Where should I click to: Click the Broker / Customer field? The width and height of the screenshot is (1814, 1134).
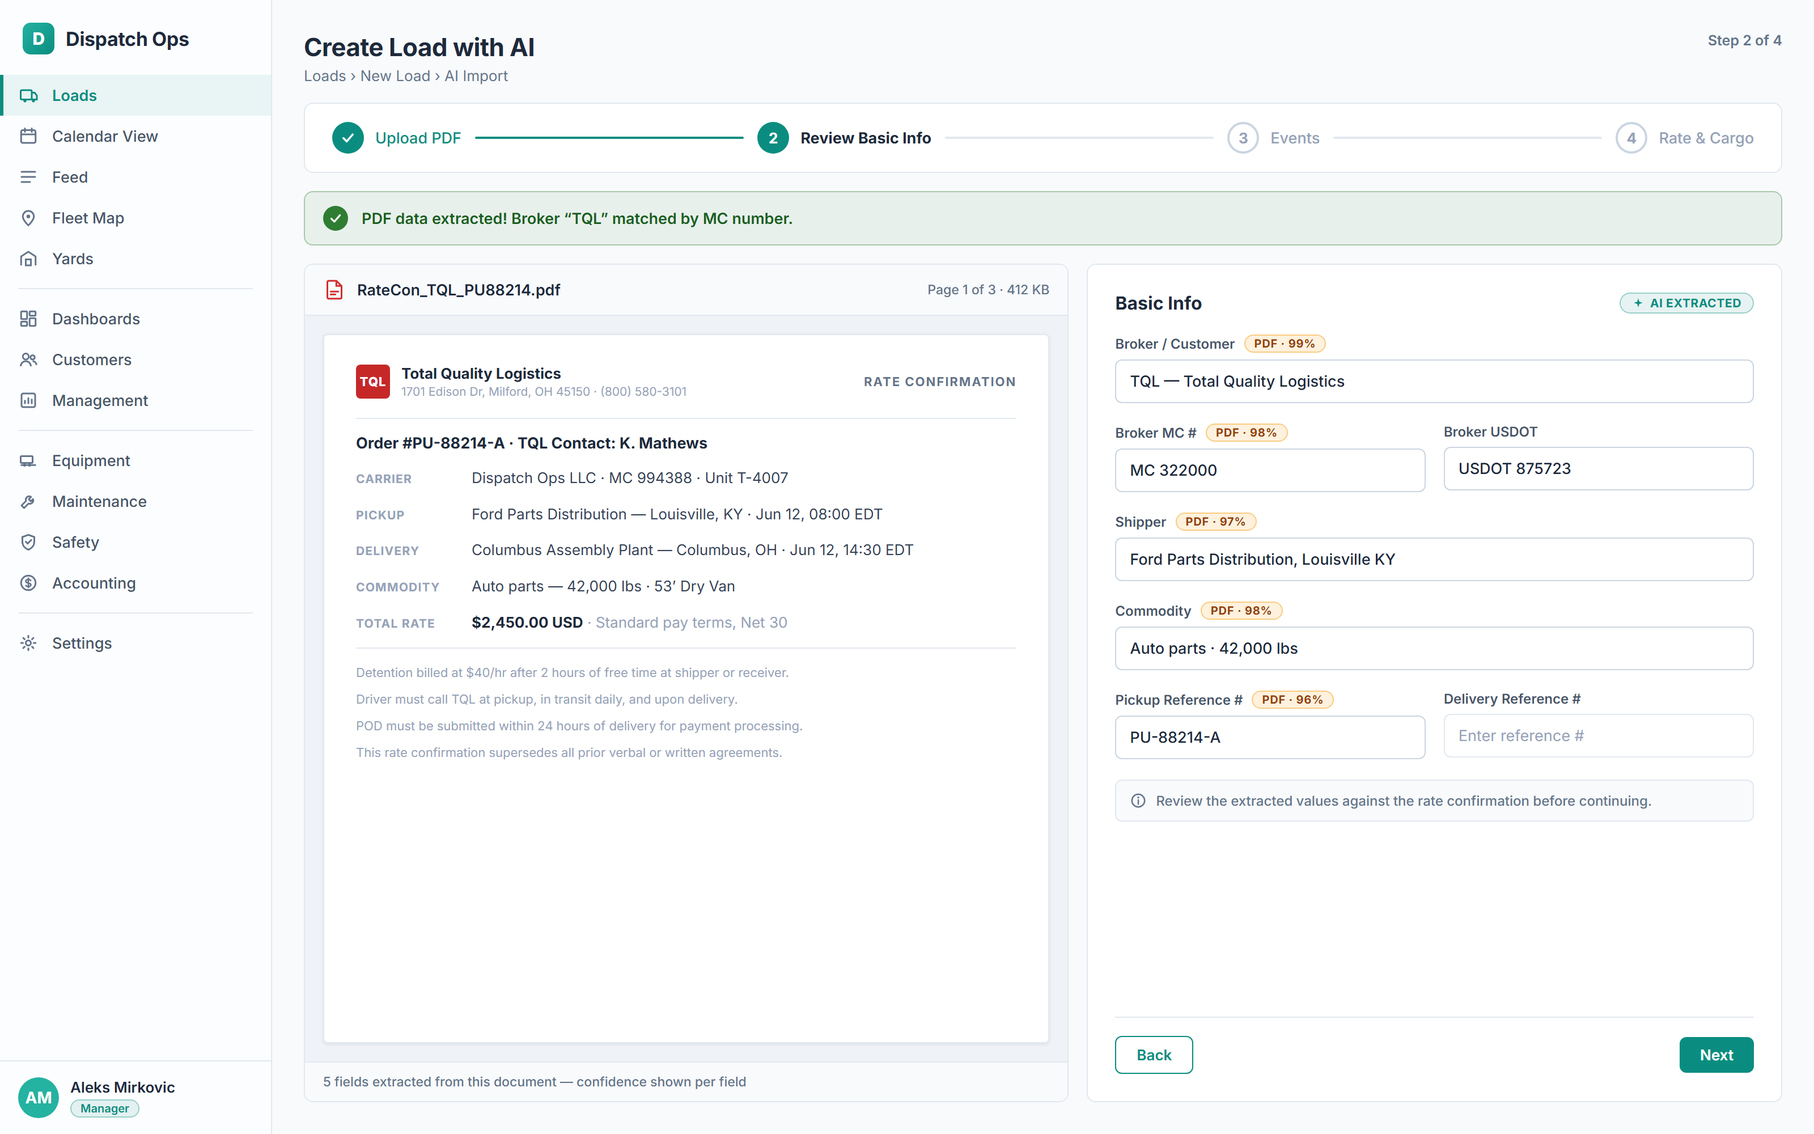click(x=1433, y=381)
